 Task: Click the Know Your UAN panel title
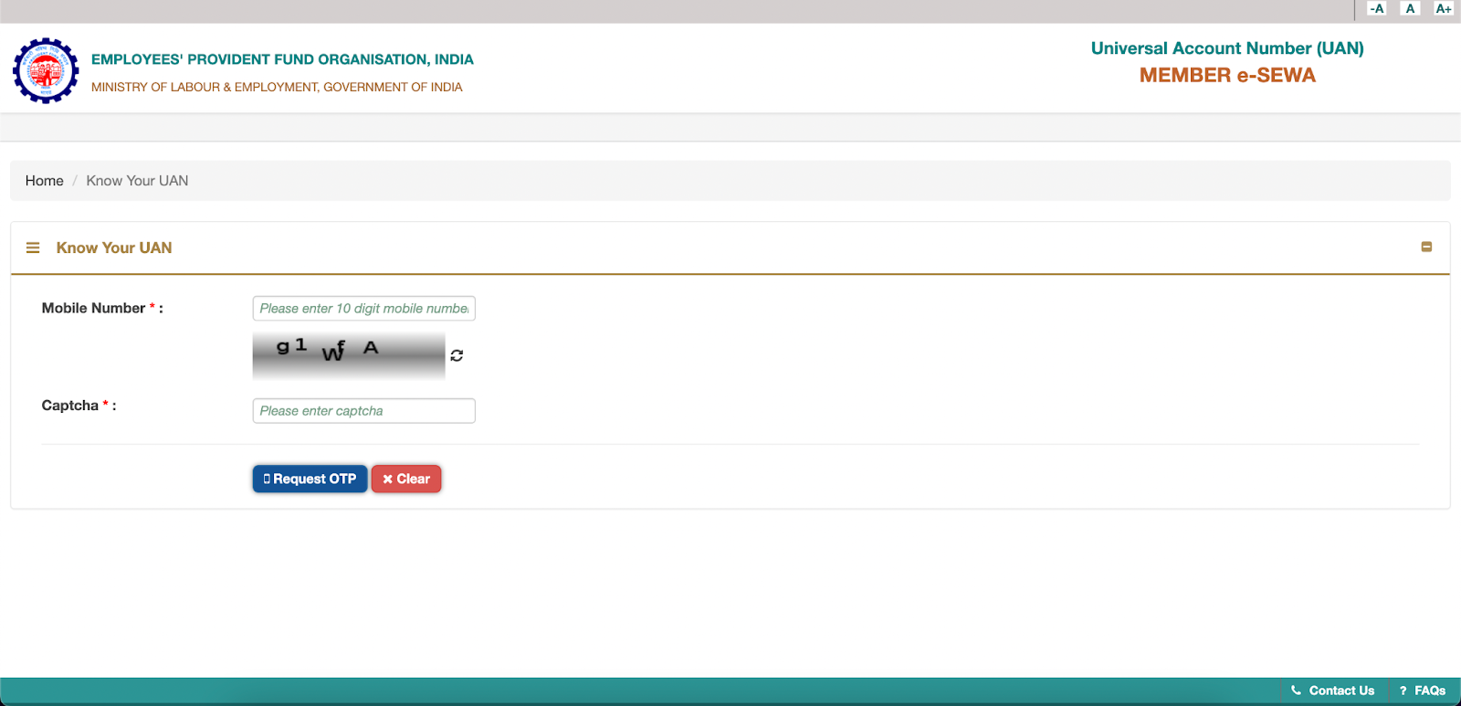(x=114, y=248)
